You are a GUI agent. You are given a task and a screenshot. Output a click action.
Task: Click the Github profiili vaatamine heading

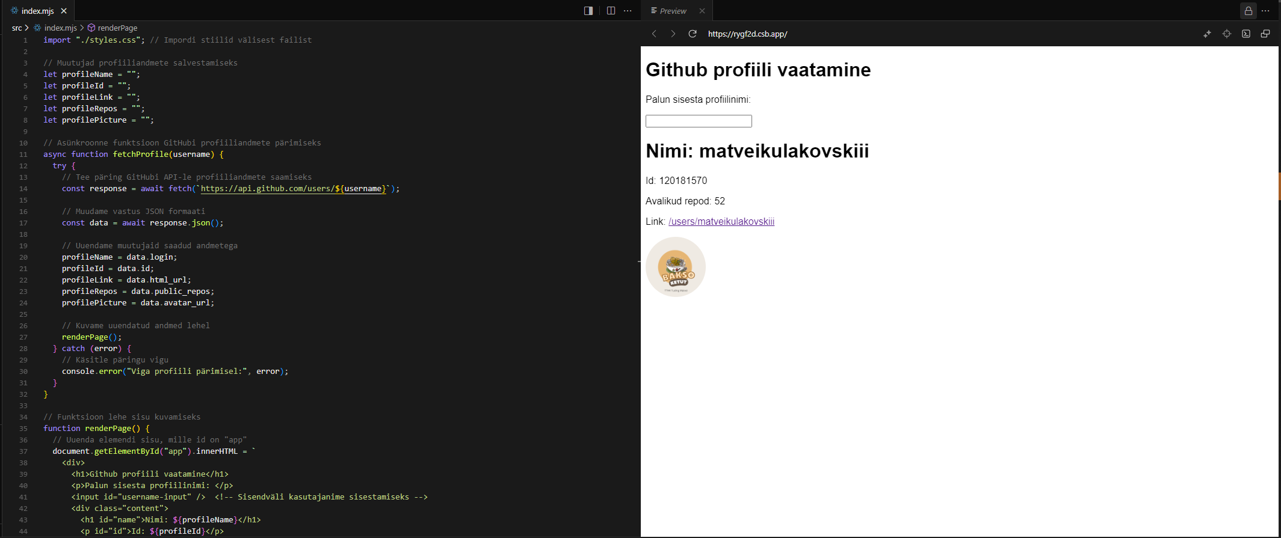[x=758, y=70]
